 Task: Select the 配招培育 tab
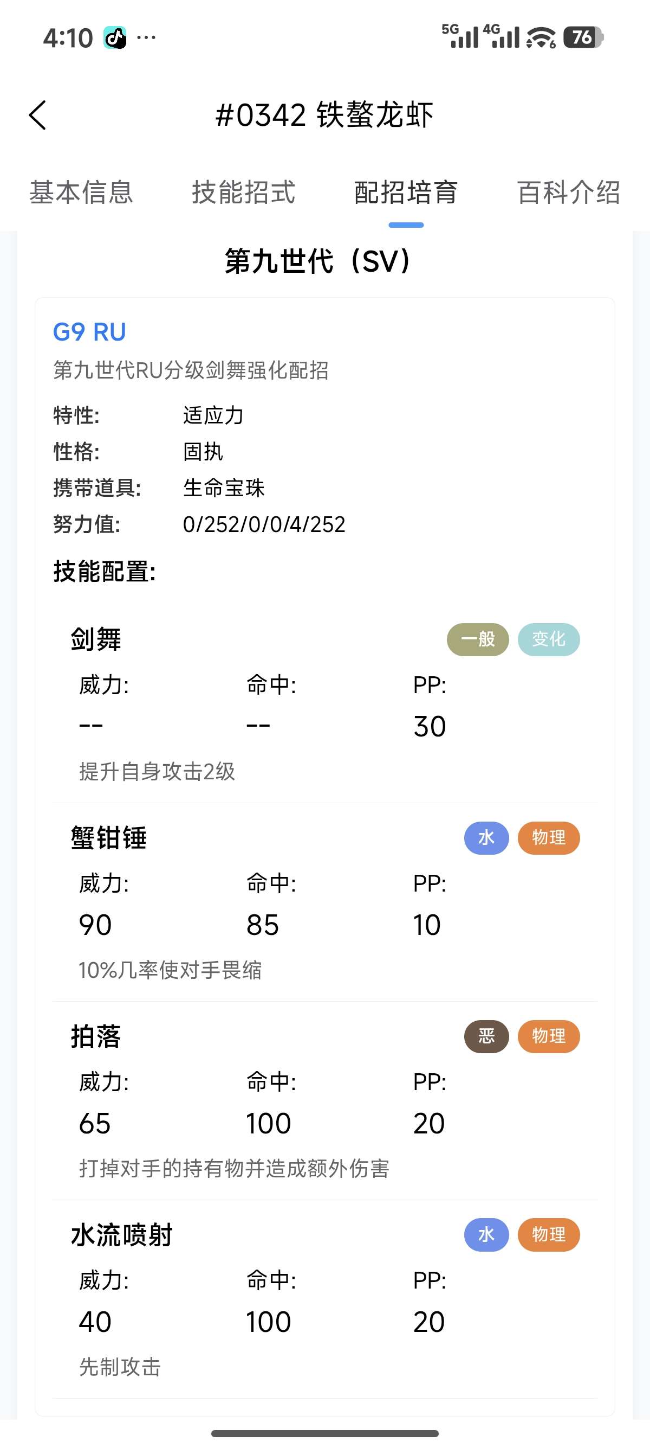pyautogui.click(x=406, y=192)
